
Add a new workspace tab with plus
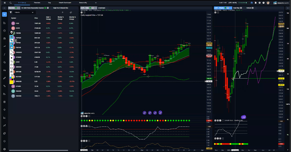point(96,3)
